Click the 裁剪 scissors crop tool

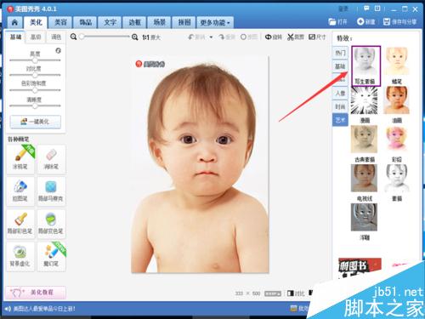296,37
